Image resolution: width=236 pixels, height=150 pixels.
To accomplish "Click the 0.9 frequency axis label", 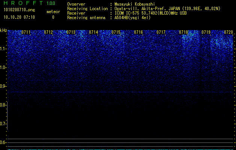I will [3, 86].
